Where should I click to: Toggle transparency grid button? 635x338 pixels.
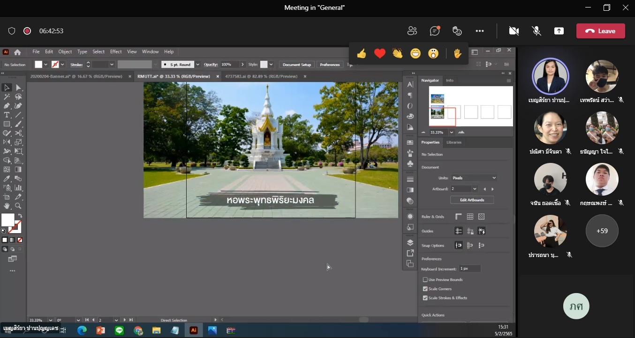(481, 216)
